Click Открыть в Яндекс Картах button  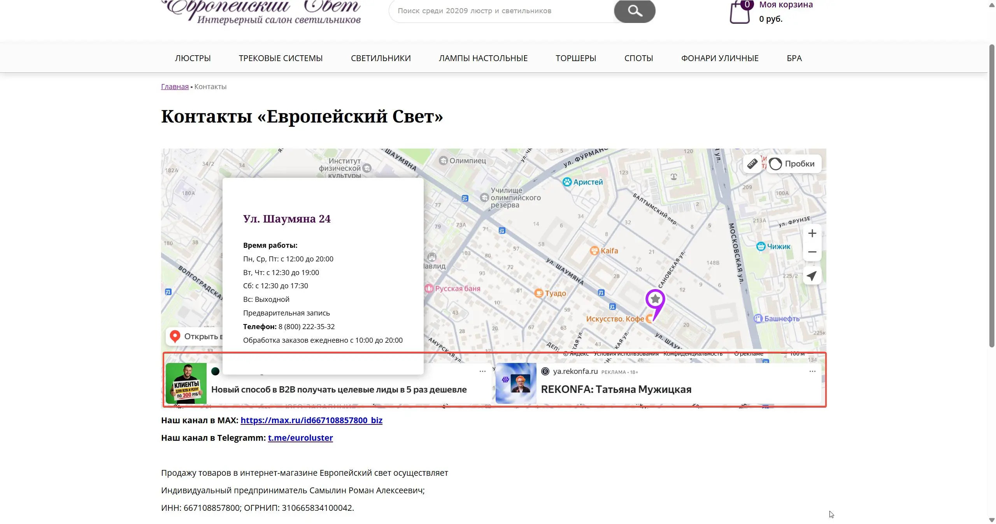(195, 336)
